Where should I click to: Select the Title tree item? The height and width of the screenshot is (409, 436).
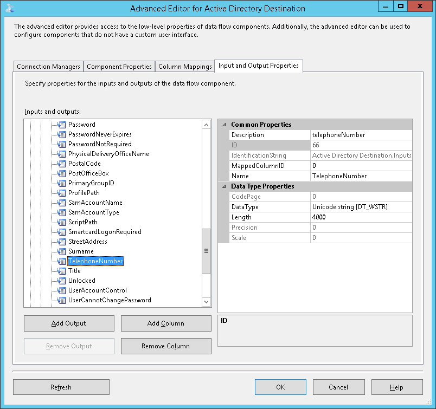point(74,271)
